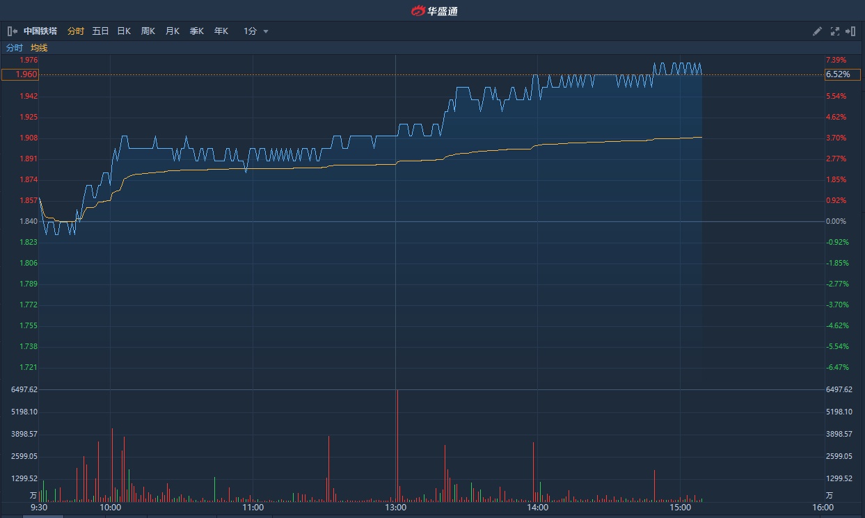Screen dimensions: 865x518
Task: Select the 日K daily candlestick tab
Action: coord(124,31)
